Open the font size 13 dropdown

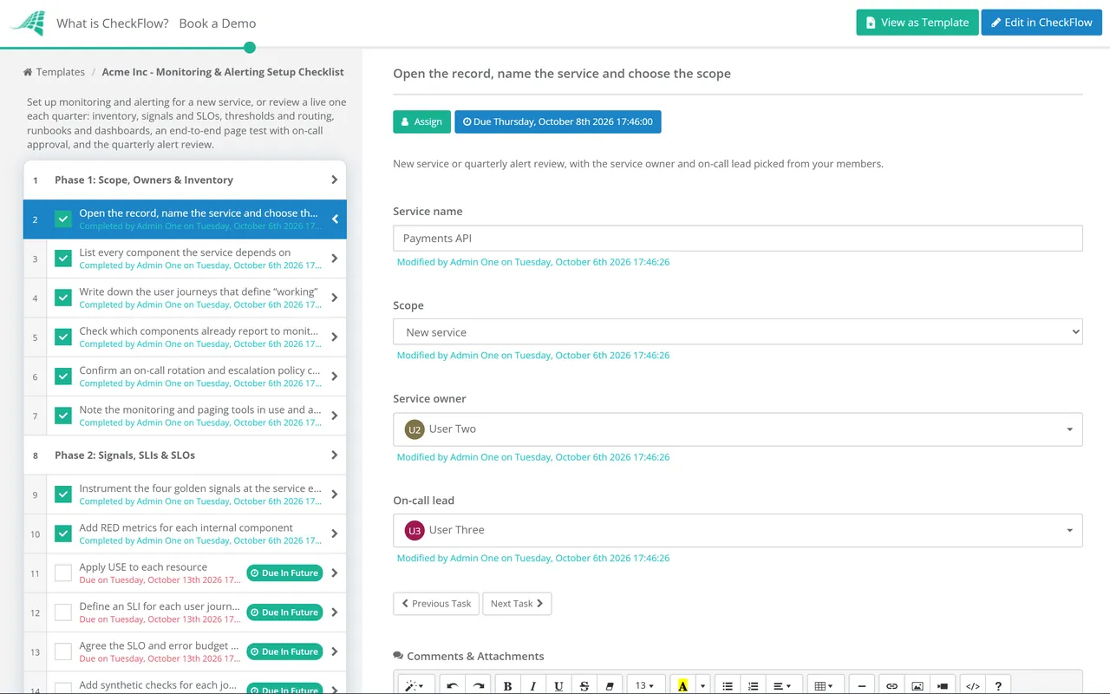click(645, 685)
